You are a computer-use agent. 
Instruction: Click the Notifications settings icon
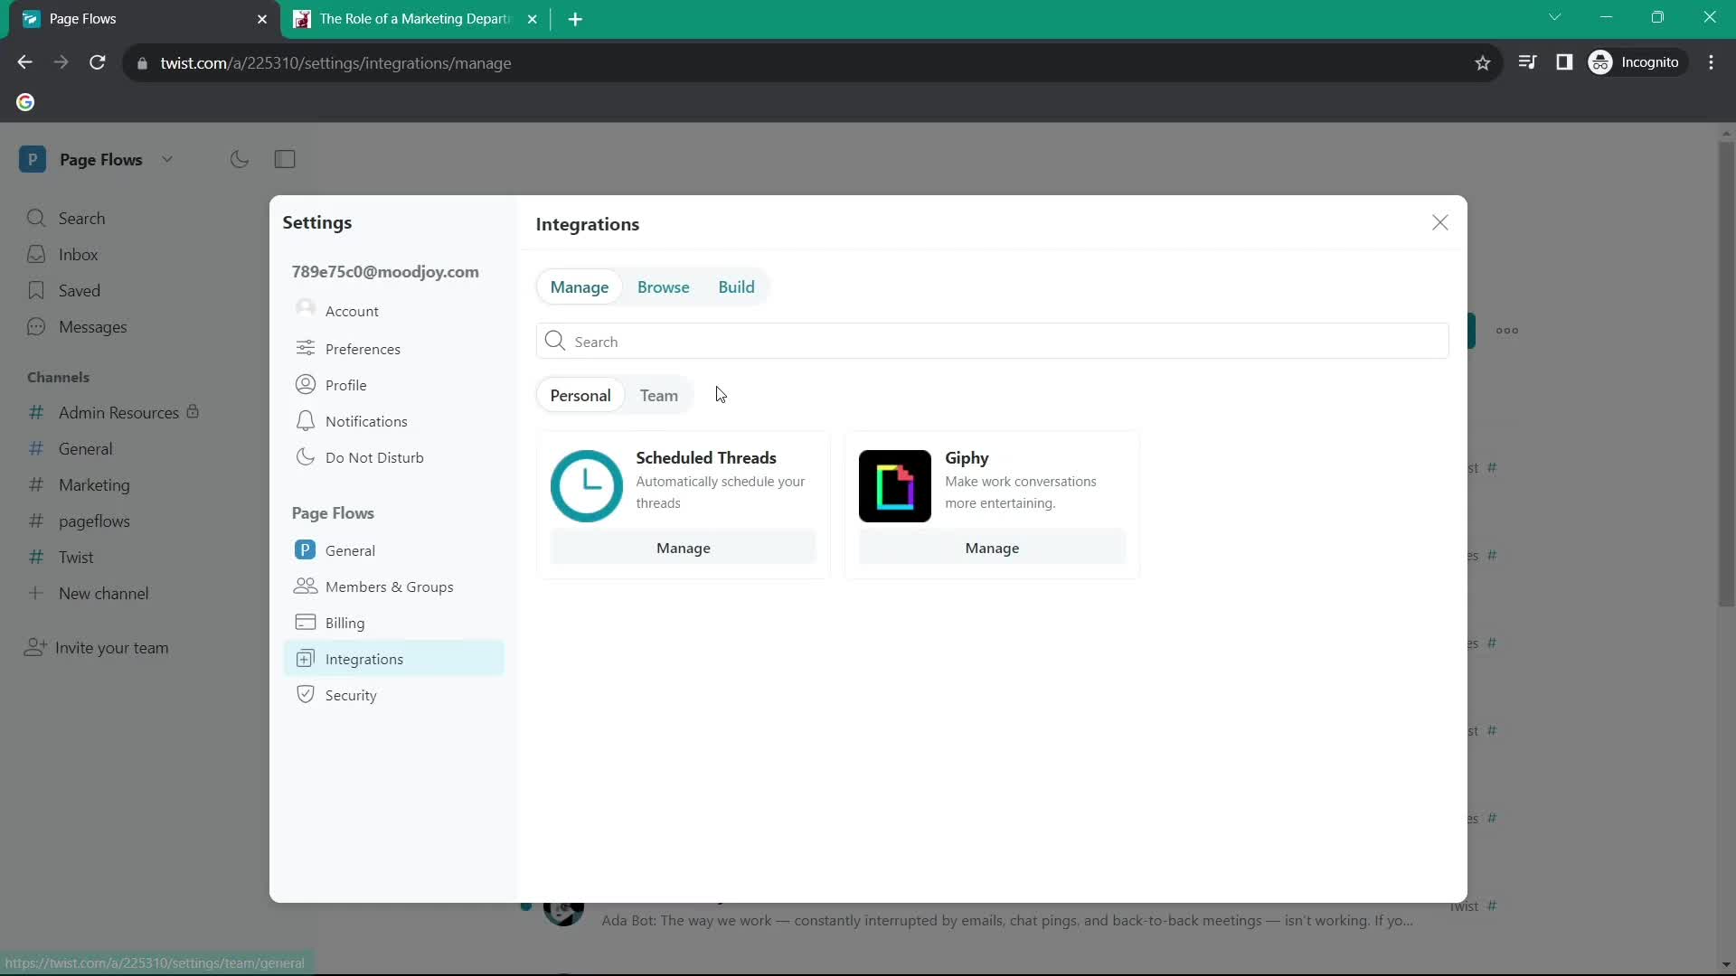point(306,420)
